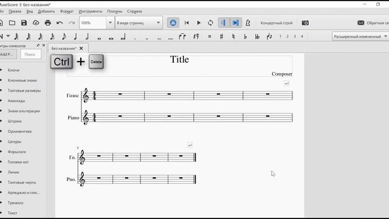Redo the last undone action
The height and width of the screenshot is (219, 389).
click(x=72, y=23)
